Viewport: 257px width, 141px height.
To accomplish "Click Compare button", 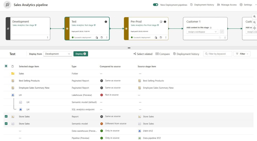I will [x=163, y=54].
